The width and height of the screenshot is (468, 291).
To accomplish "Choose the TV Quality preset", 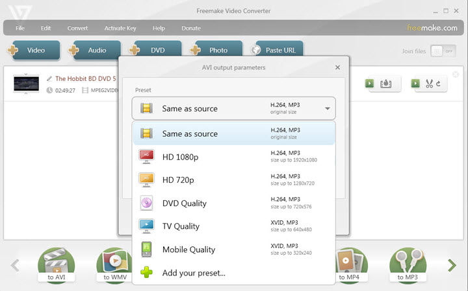I will pos(234,226).
